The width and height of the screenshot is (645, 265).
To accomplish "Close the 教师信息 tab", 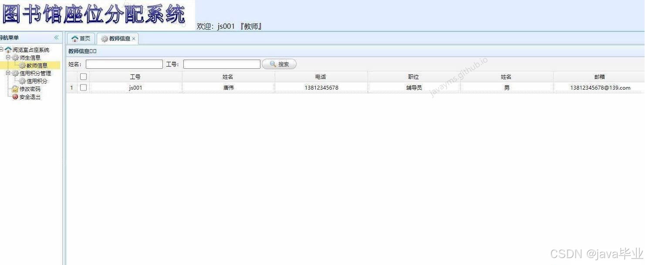I will click(134, 39).
